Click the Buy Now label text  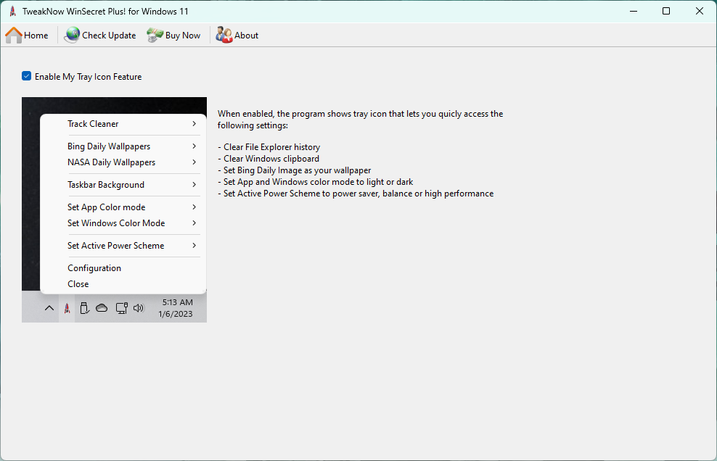click(x=183, y=36)
